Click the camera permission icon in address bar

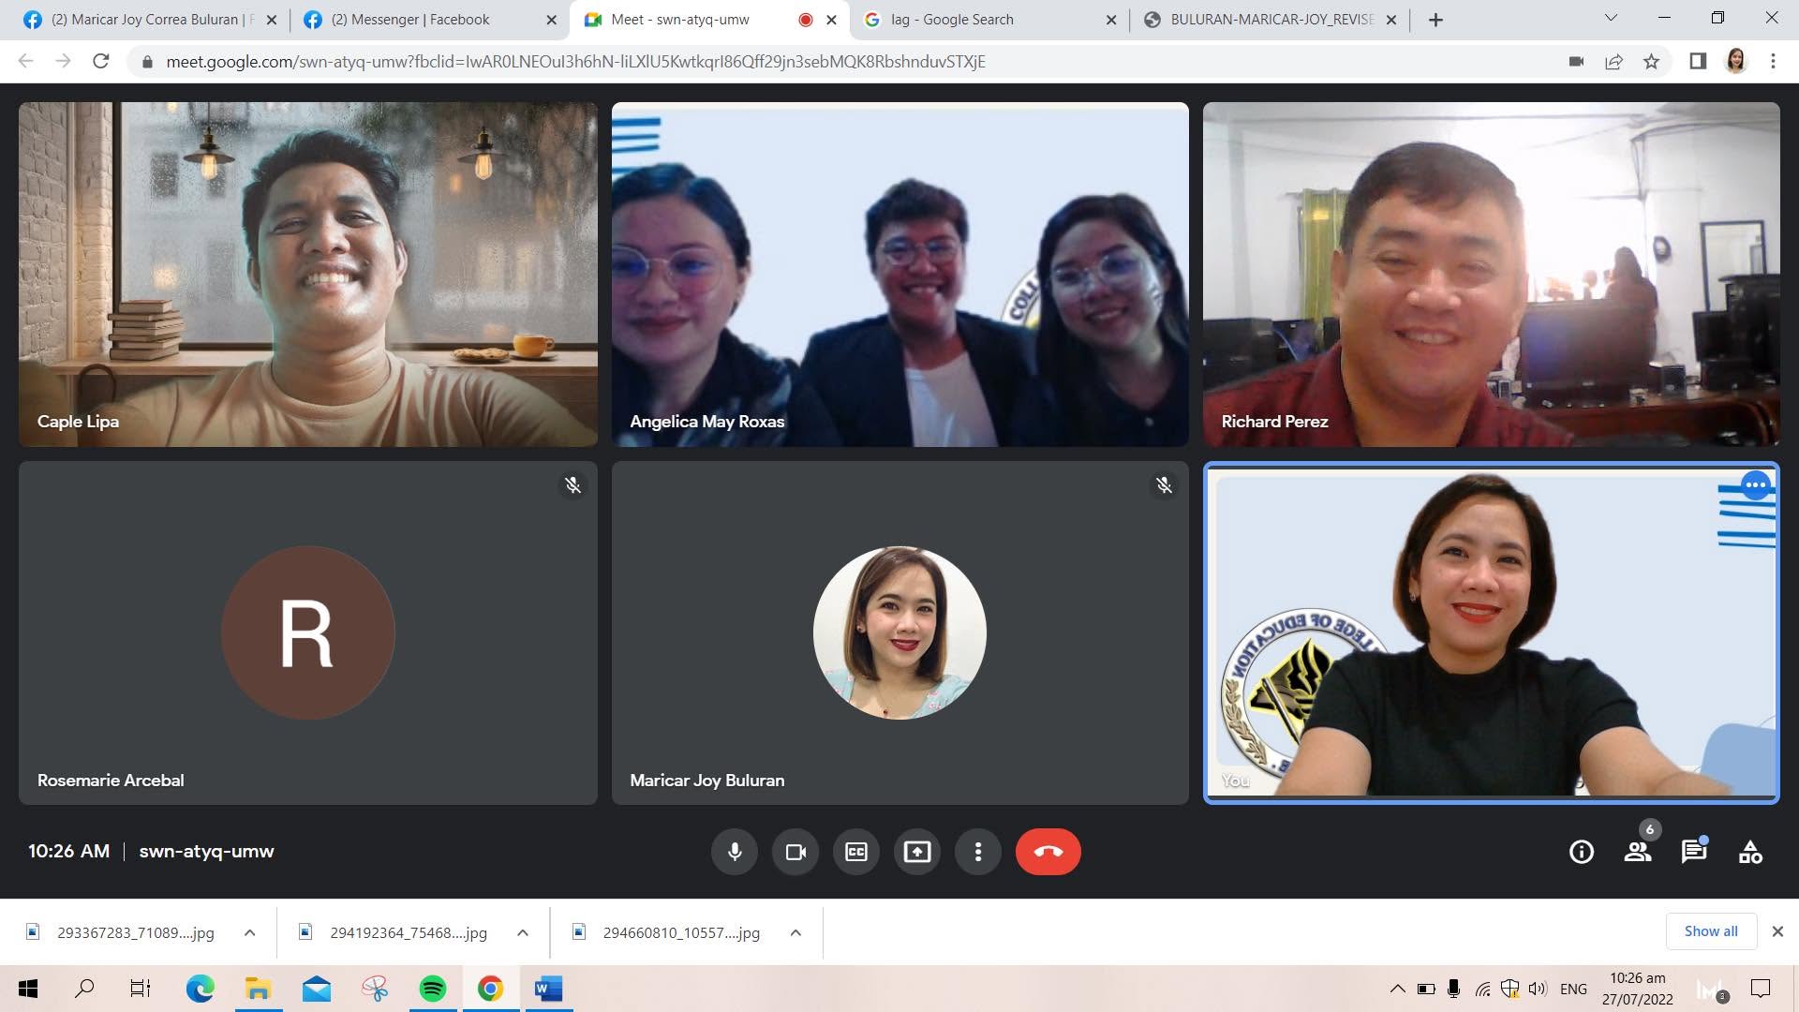pos(1576,62)
